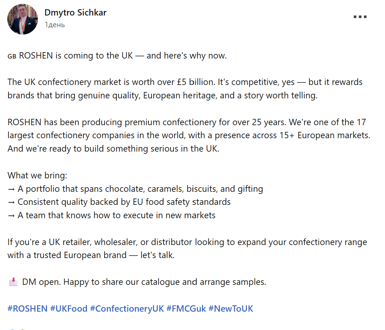This screenshot has width=385, height=330.
Task: Open the #UKFood hashtag
Action: [69, 309]
